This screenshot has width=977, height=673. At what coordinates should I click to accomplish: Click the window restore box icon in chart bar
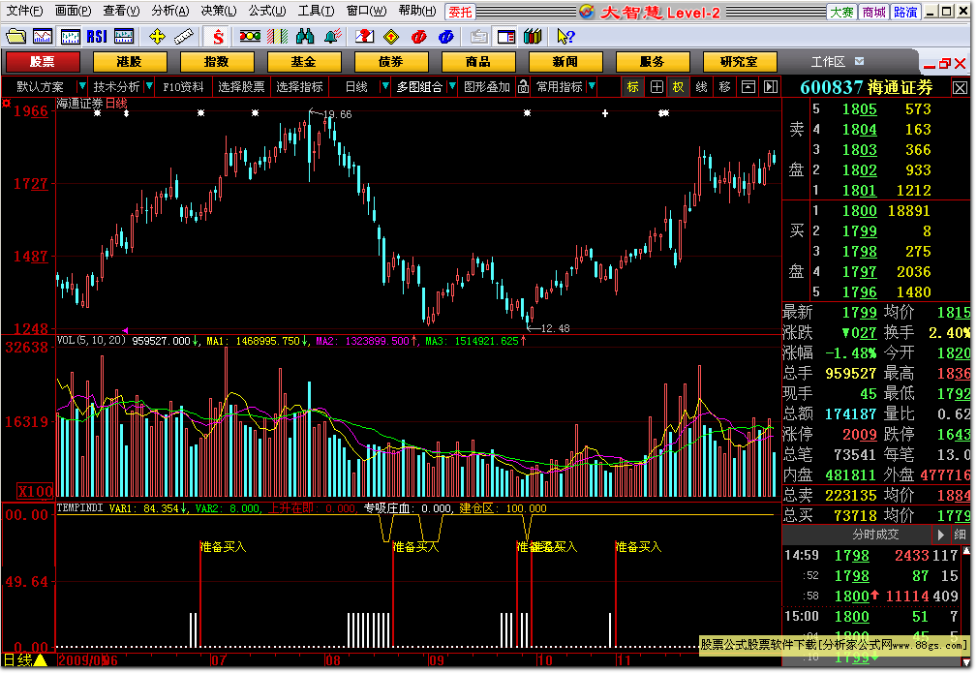click(x=748, y=86)
